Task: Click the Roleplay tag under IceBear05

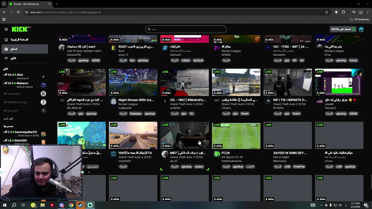Action: pyautogui.click(x=135, y=113)
